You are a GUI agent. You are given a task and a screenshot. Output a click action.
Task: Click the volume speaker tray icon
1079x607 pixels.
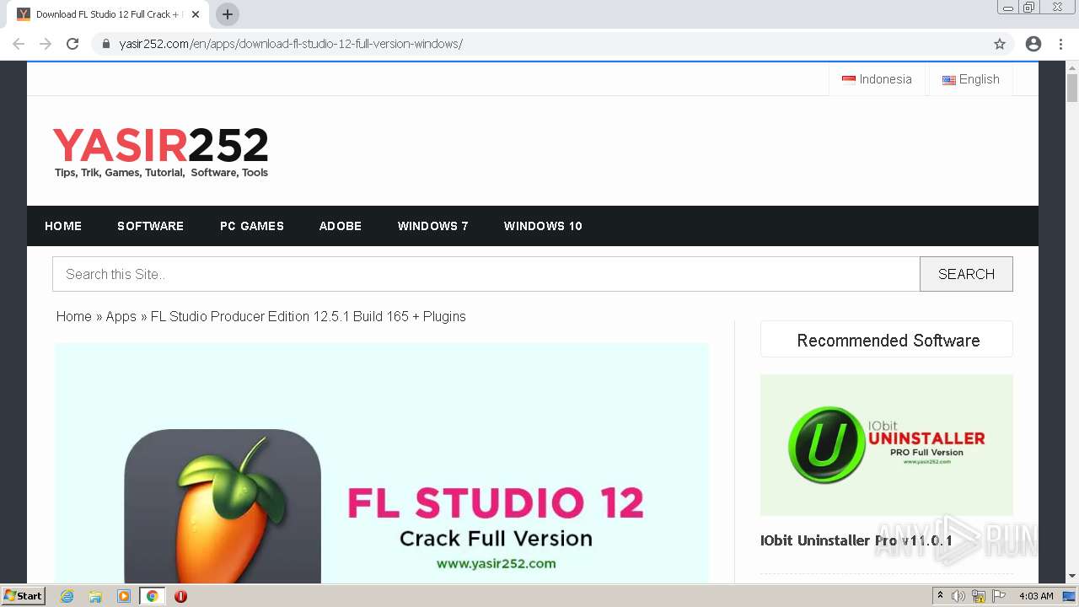(958, 596)
